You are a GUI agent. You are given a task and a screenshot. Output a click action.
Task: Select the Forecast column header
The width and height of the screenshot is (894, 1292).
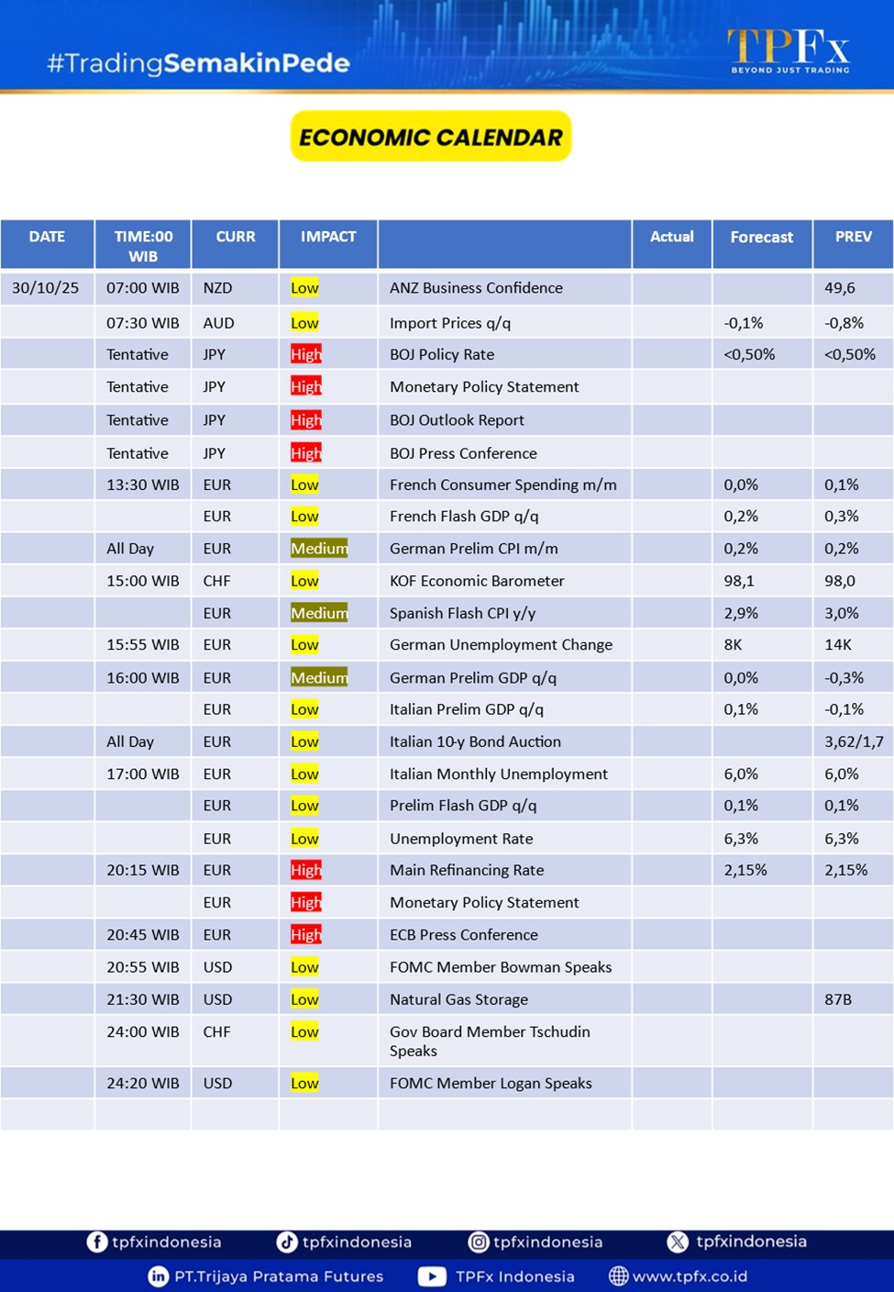[x=761, y=238]
